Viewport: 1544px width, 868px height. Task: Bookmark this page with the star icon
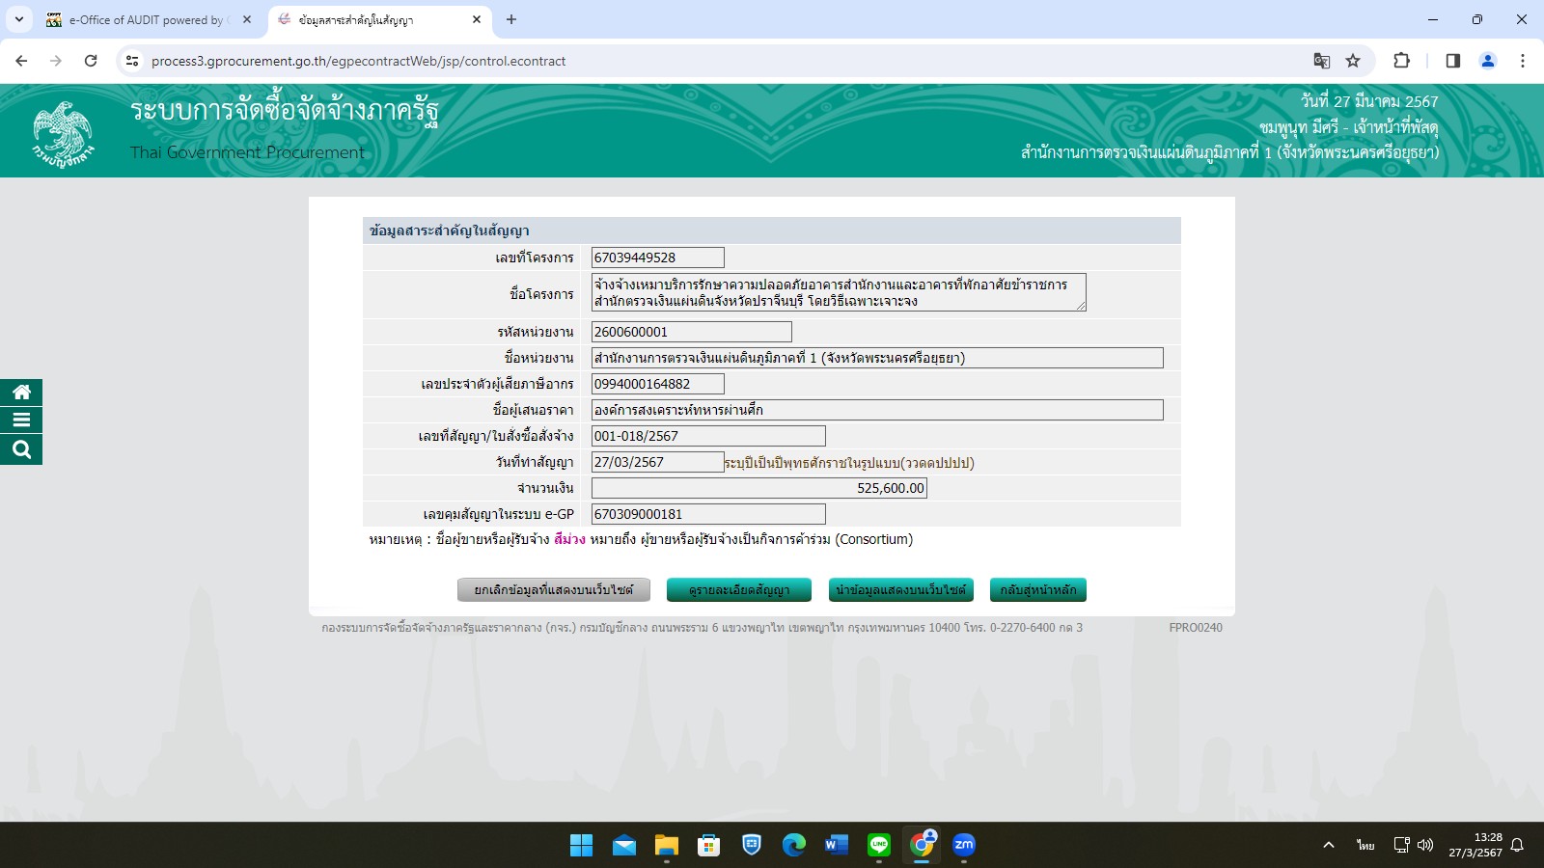1353,61
